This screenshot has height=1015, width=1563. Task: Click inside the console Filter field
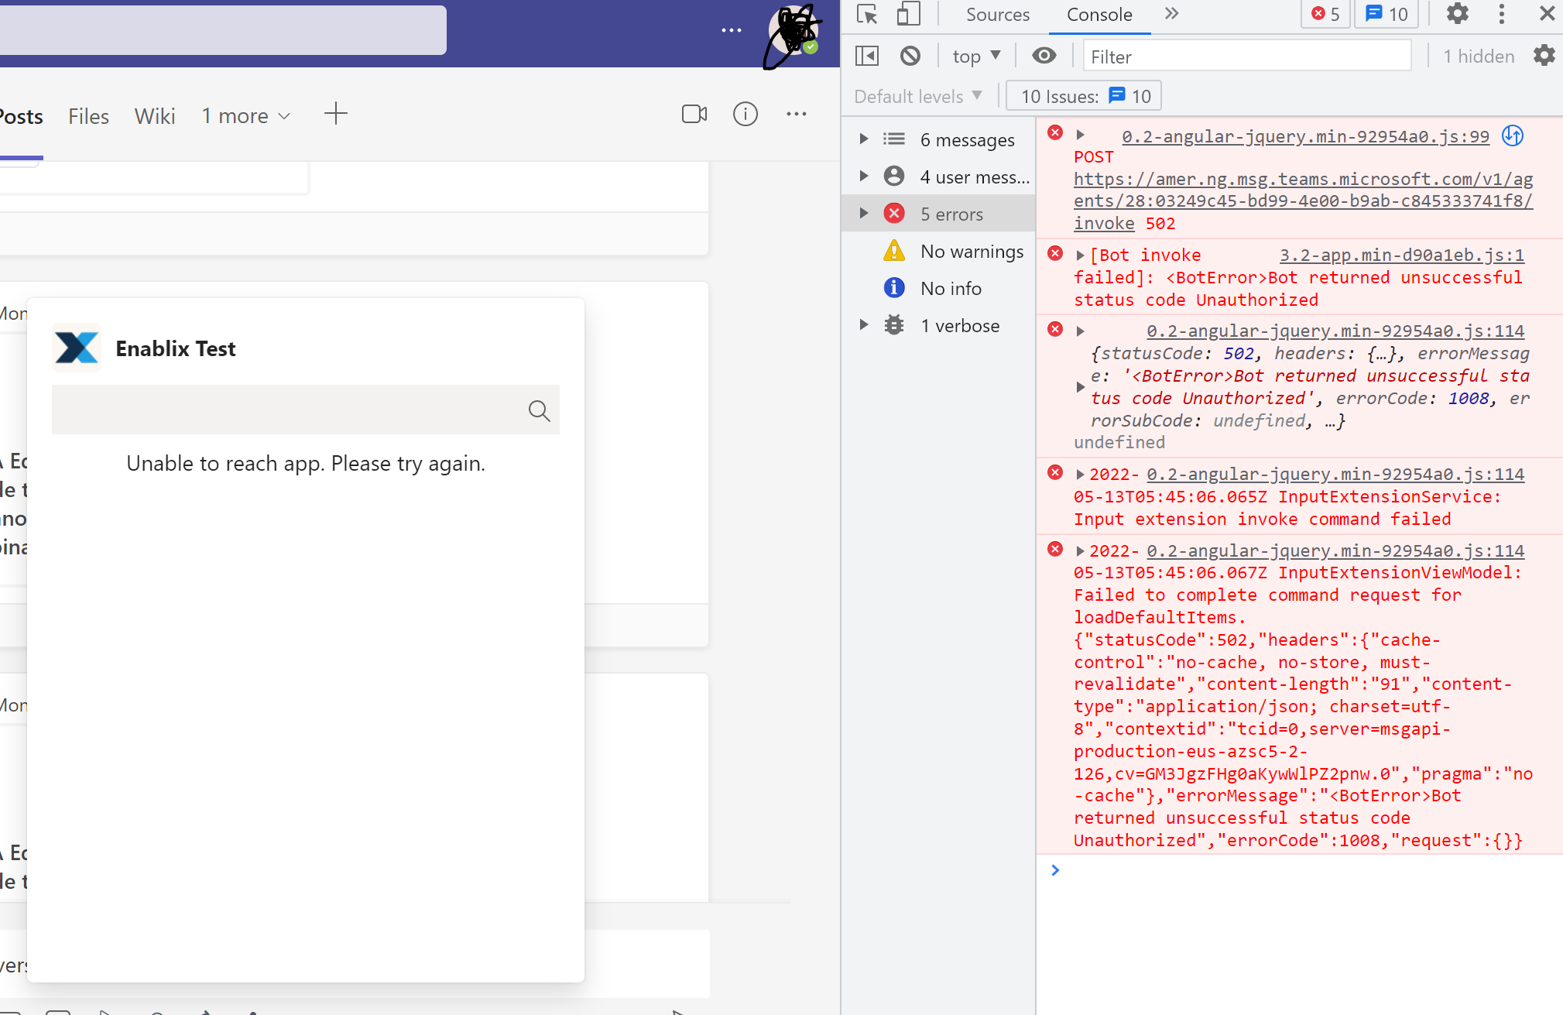tap(1246, 55)
